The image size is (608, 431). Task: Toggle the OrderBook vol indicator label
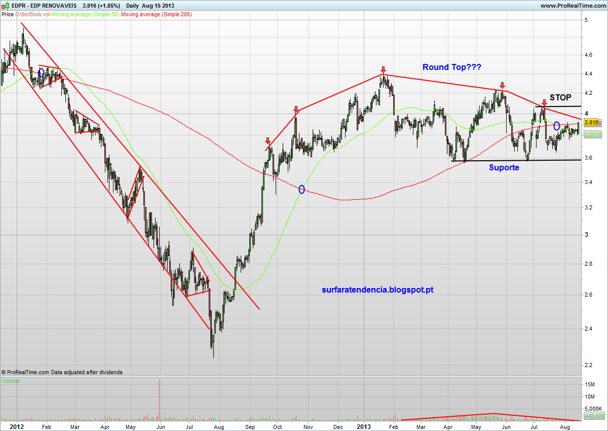tap(33, 15)
